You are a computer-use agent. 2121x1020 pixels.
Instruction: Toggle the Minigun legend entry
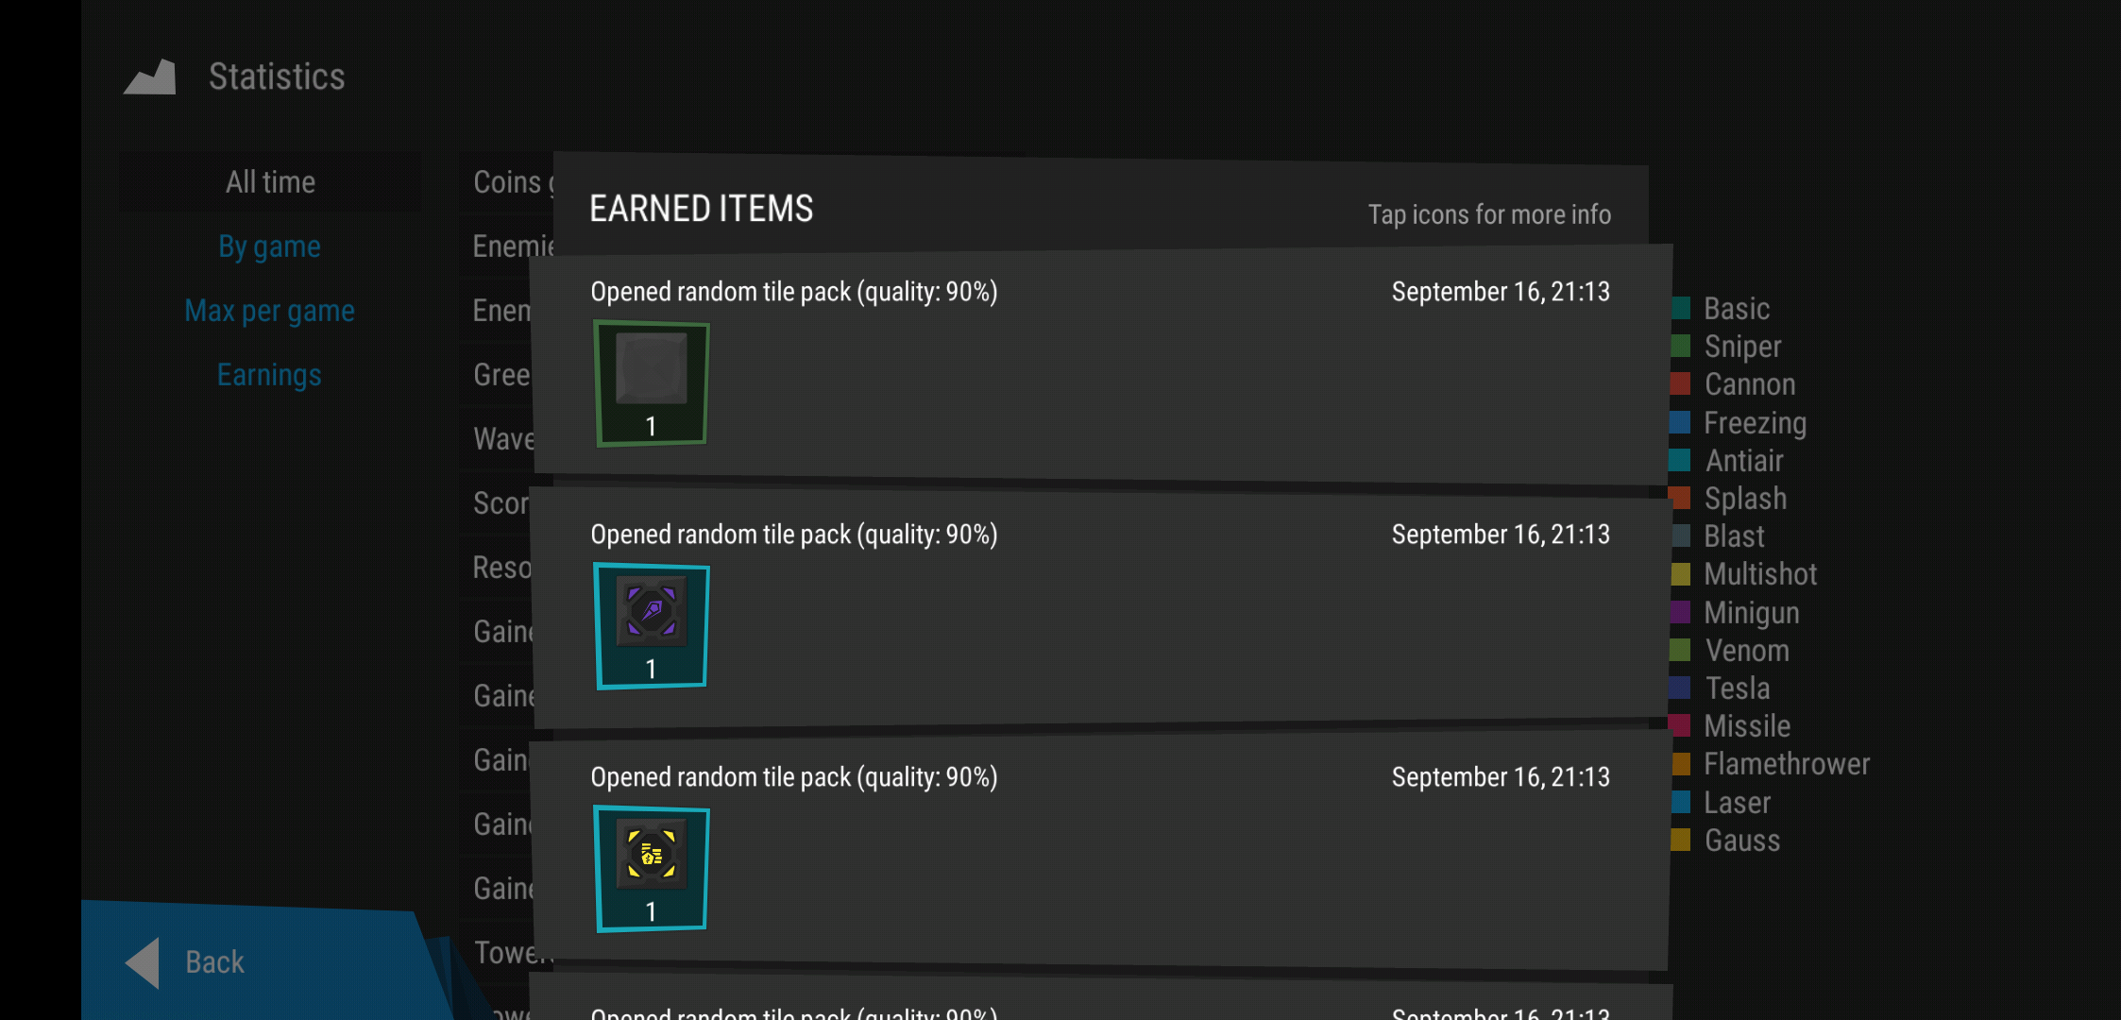pos(1751,612)
